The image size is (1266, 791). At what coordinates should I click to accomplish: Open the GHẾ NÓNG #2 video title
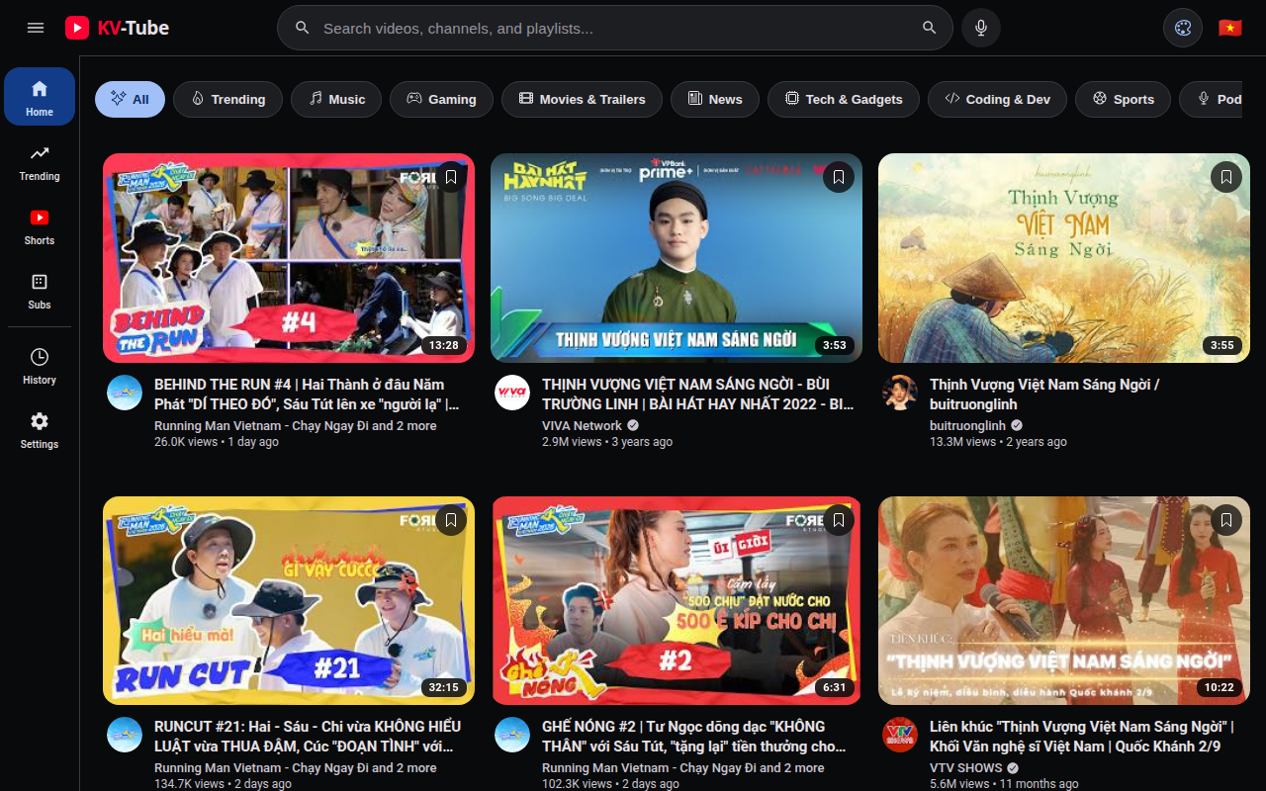tap(694, 736)
